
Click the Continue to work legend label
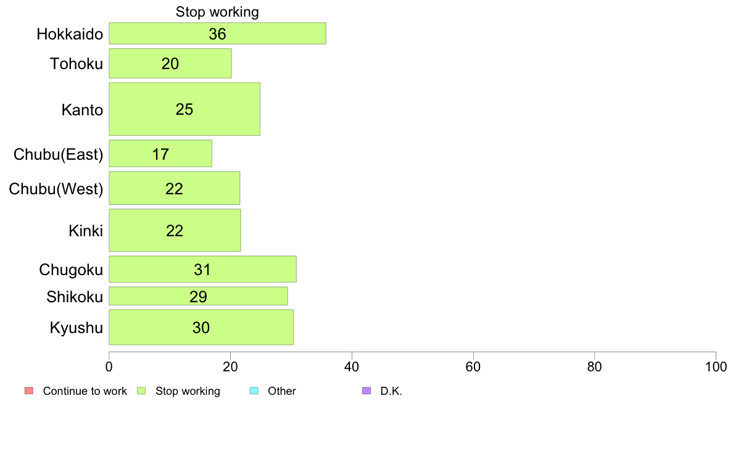85,391
